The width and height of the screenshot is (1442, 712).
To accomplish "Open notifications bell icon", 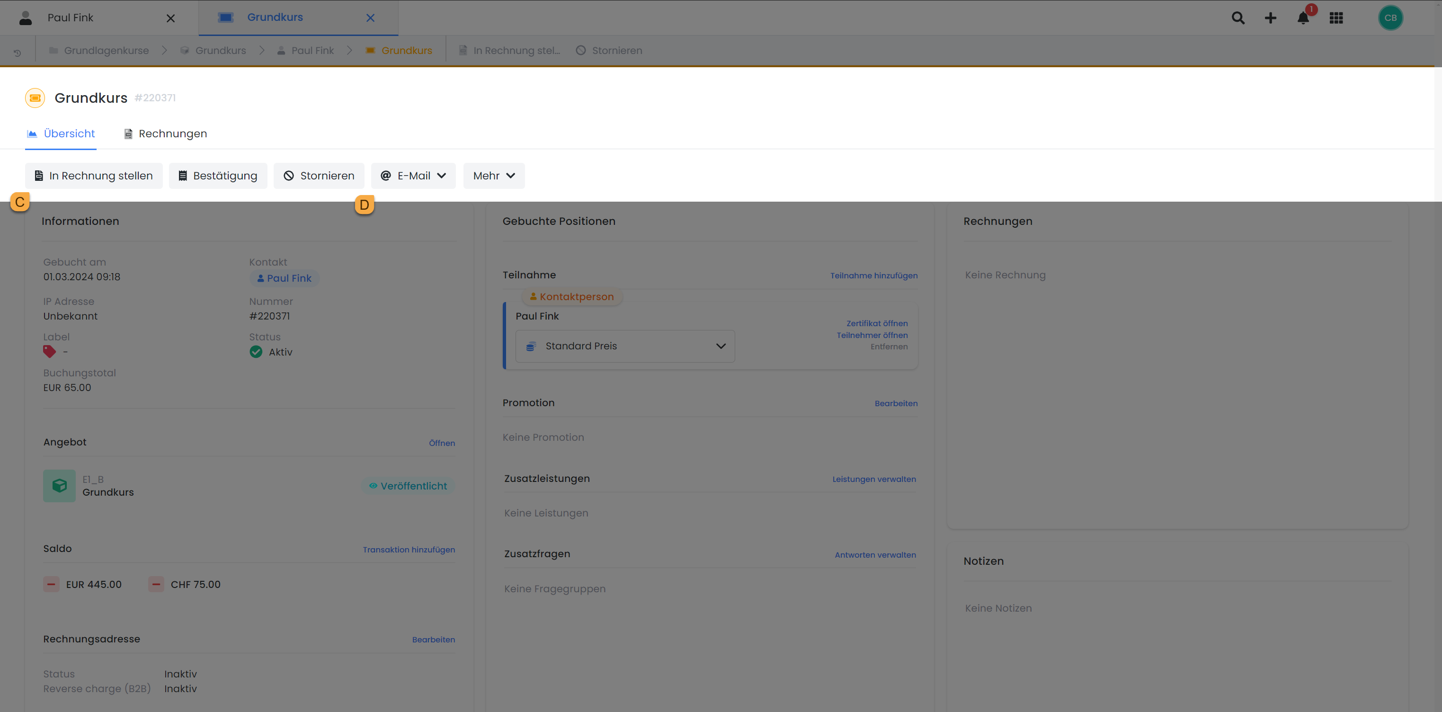I will click(1303, 18).
